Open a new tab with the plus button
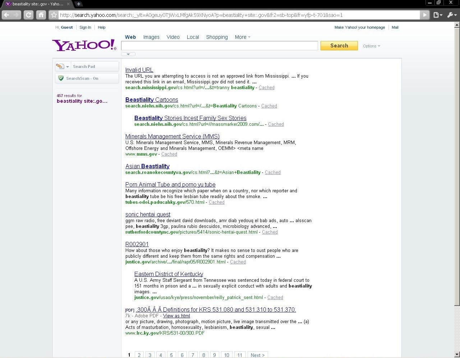 click(x=78, y=4)
